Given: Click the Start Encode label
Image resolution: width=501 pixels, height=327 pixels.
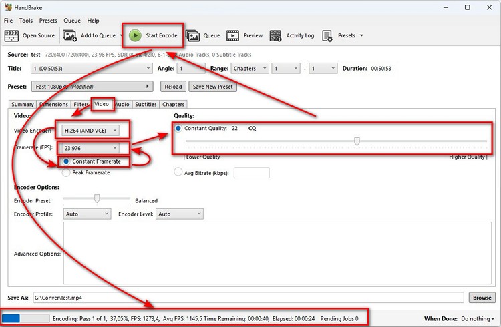Looking at the screenshot, I should coord(162,35).
